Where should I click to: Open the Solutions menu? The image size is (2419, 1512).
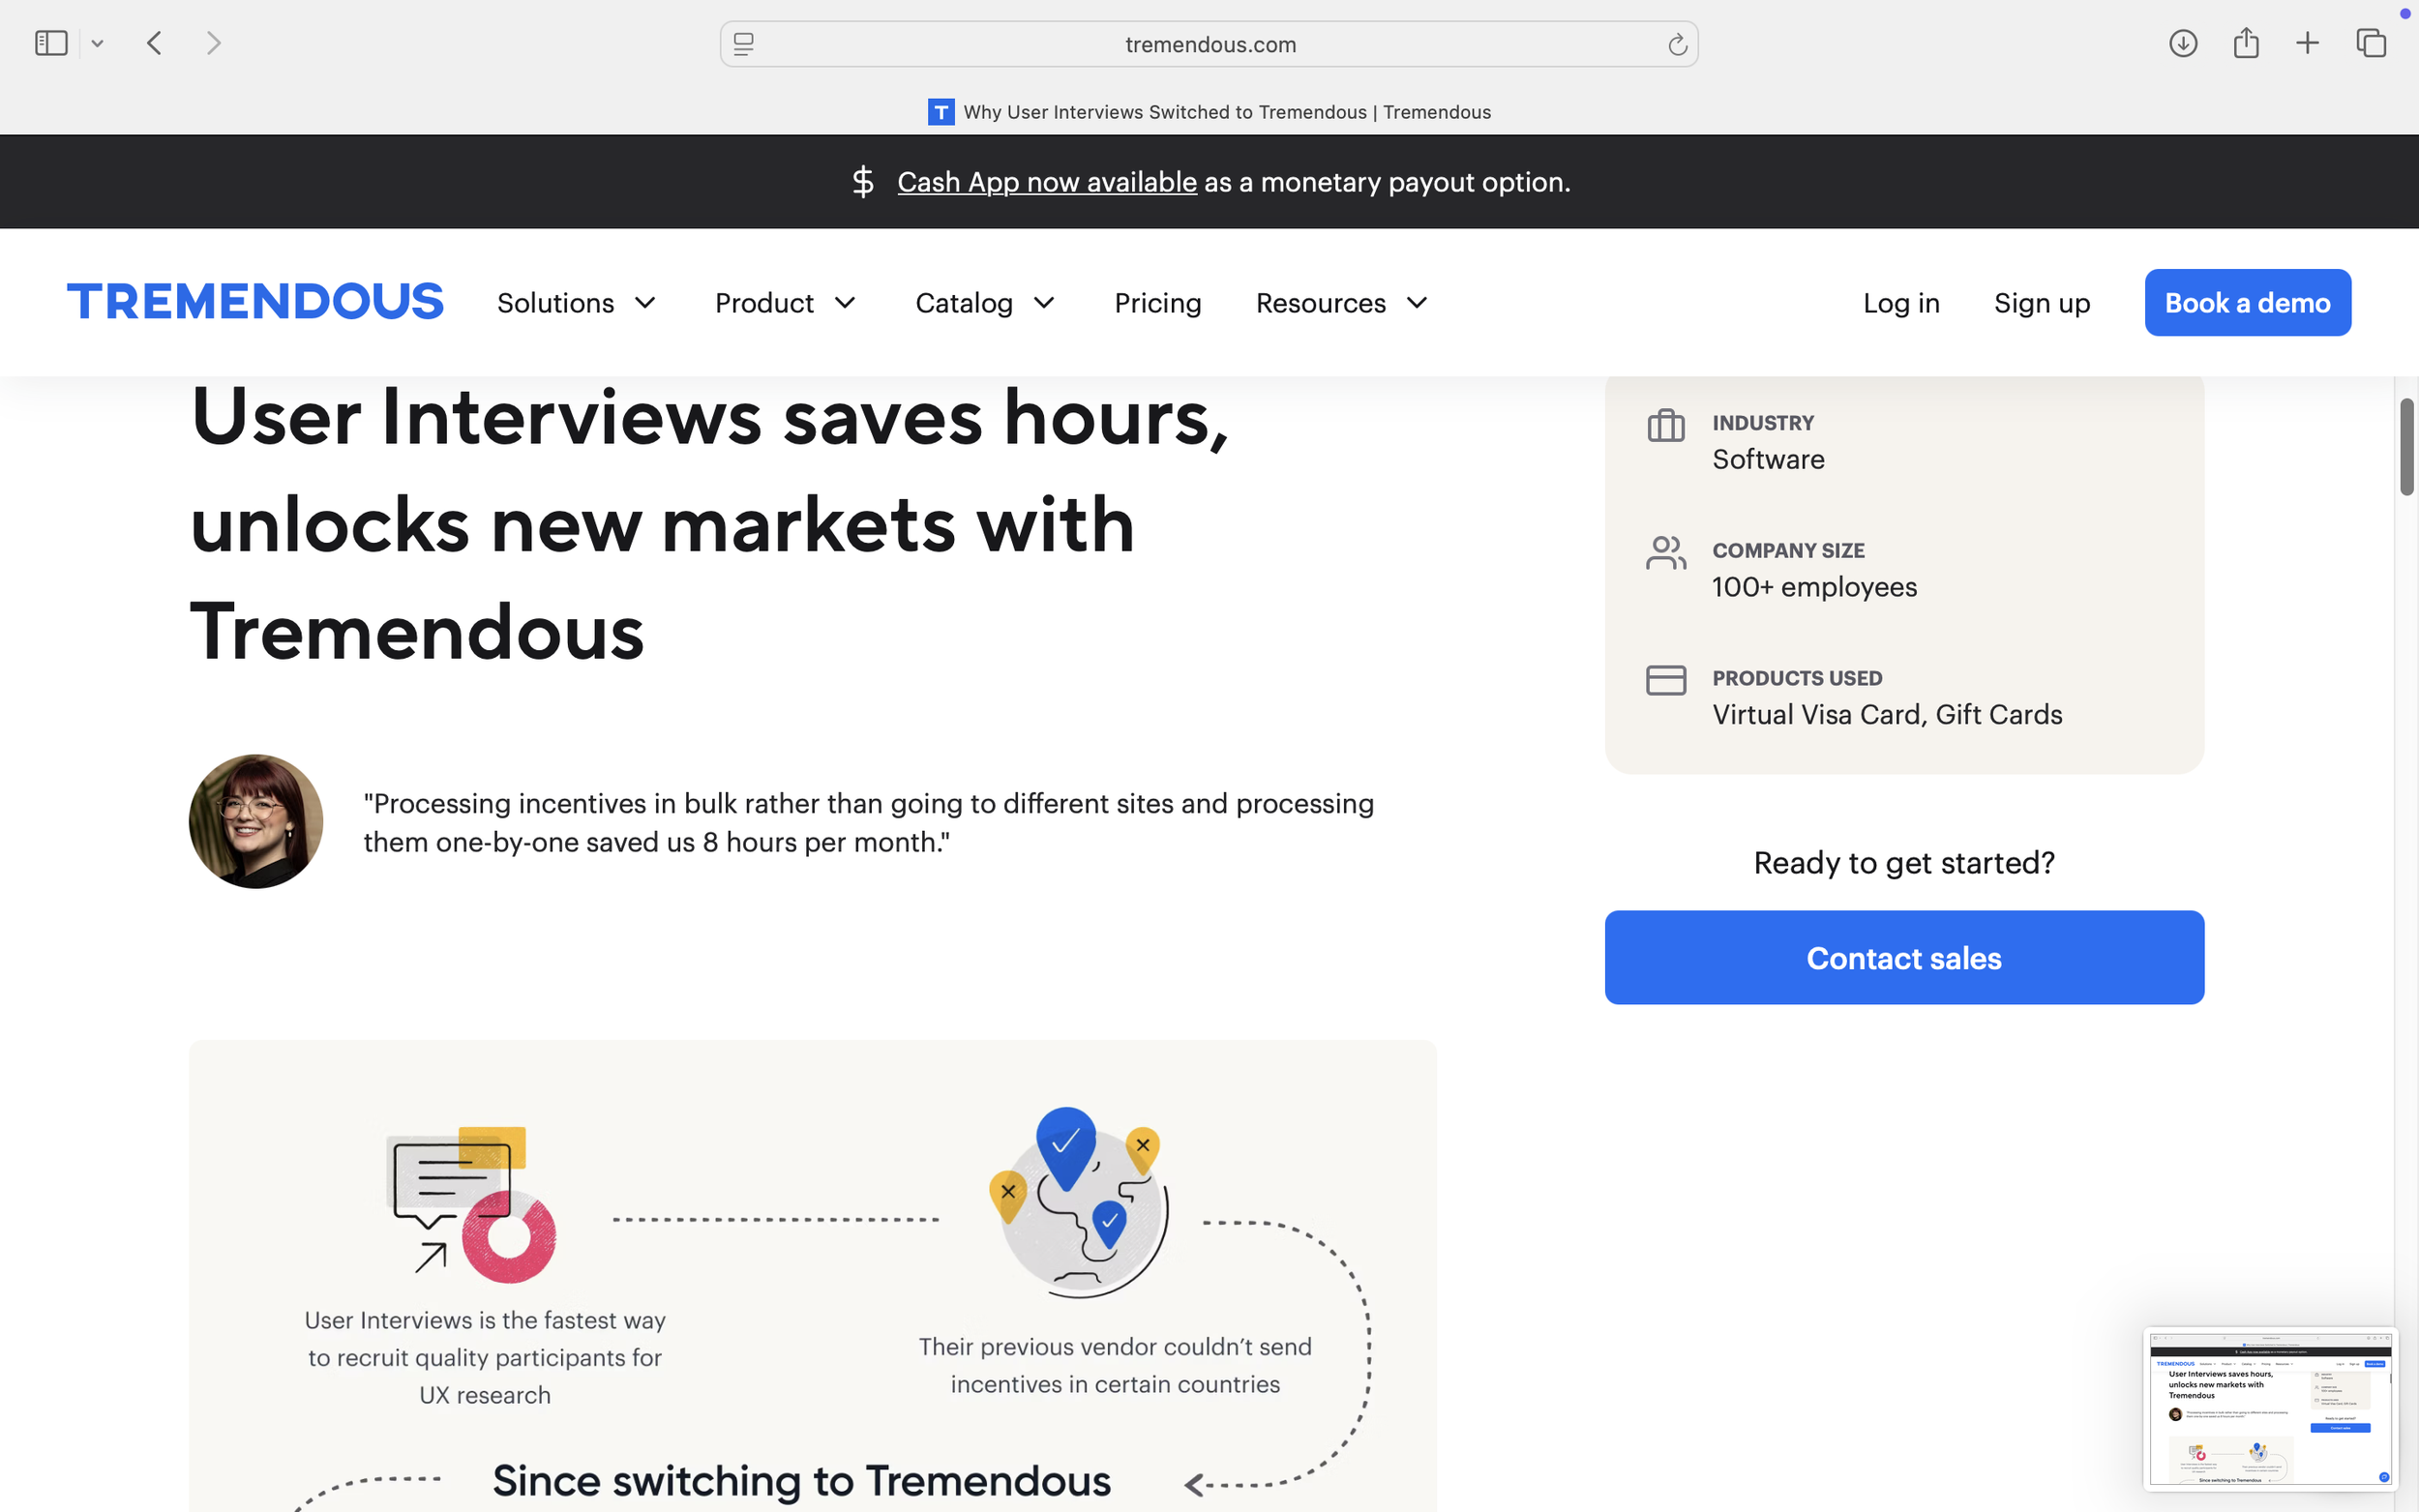click(x=555, y=303)
